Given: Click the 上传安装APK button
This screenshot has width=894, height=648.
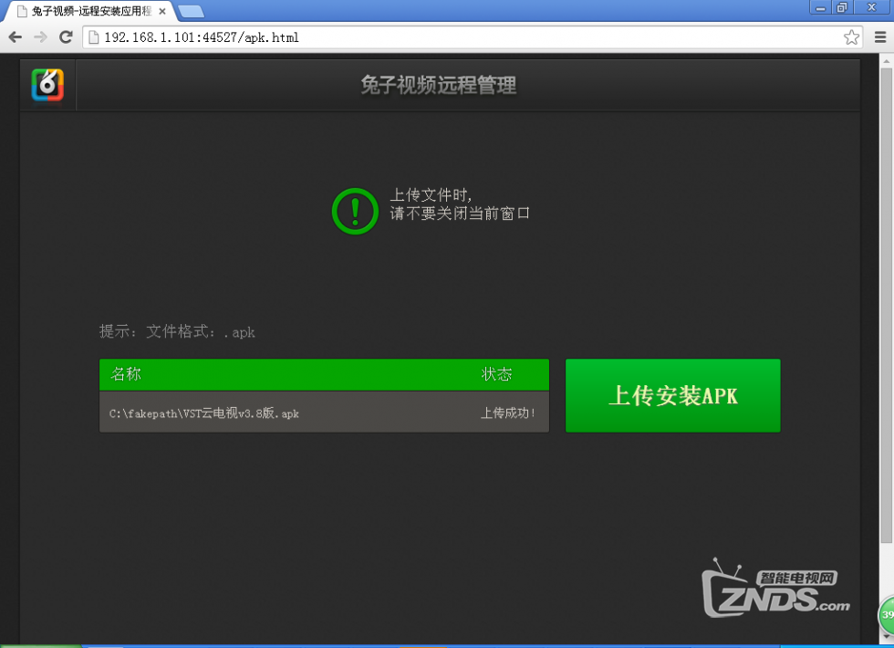Looking at the screenshot, I should (x=672, y=395).
